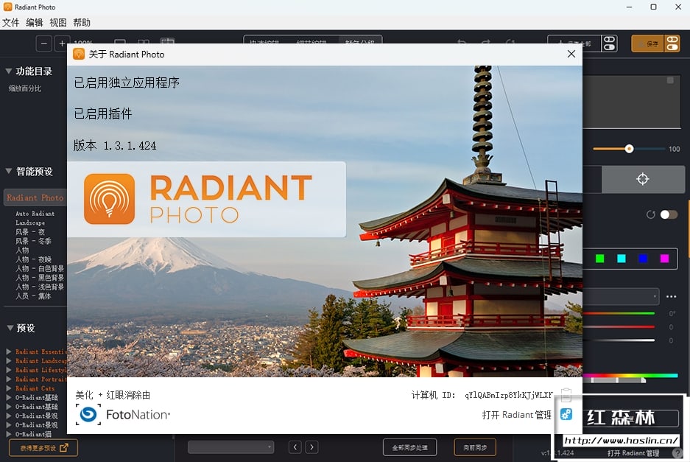Open Radiant manager via the gear icon
Image resolution: width=690 pixels, height=462 pixels.
pyautogui.click(x=566, y=414)
